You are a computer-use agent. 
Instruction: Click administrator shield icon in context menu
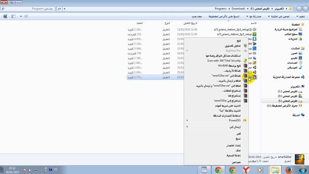click(x=245, y=45)
